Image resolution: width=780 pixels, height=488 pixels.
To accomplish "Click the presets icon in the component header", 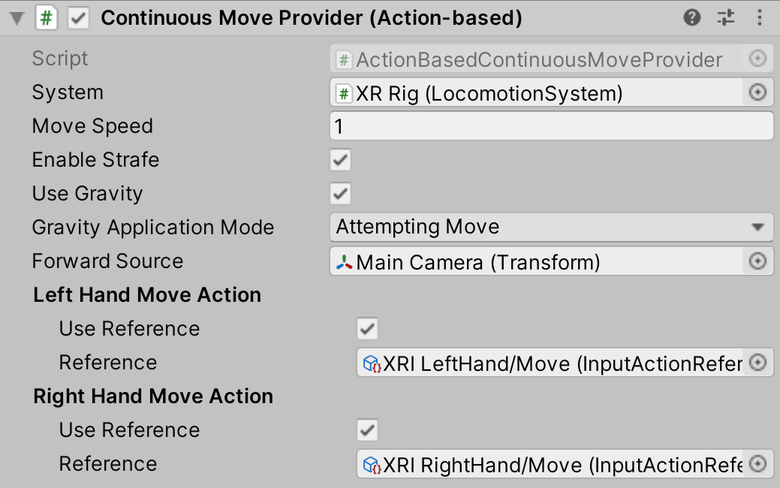I will 725,17.
